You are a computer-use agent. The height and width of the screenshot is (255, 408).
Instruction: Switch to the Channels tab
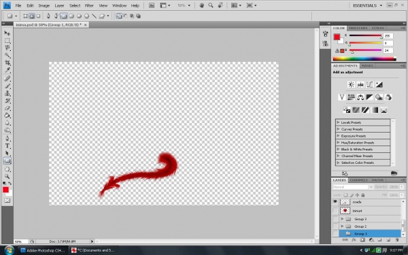pos(358,180)
